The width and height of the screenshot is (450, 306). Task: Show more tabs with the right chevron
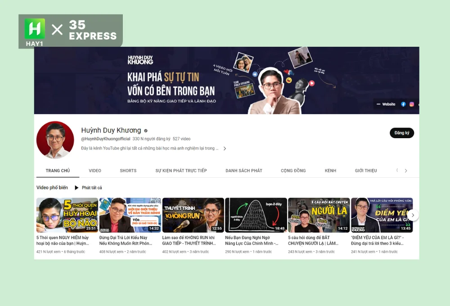(406, 171)
